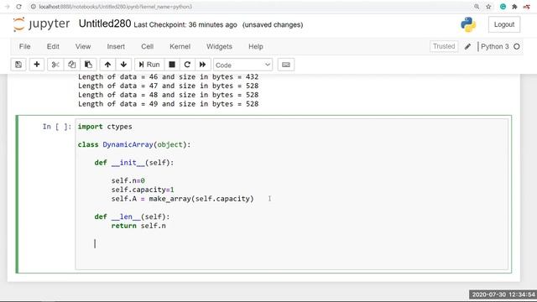Open the cell type Code dropdown

tap(242, 65)
